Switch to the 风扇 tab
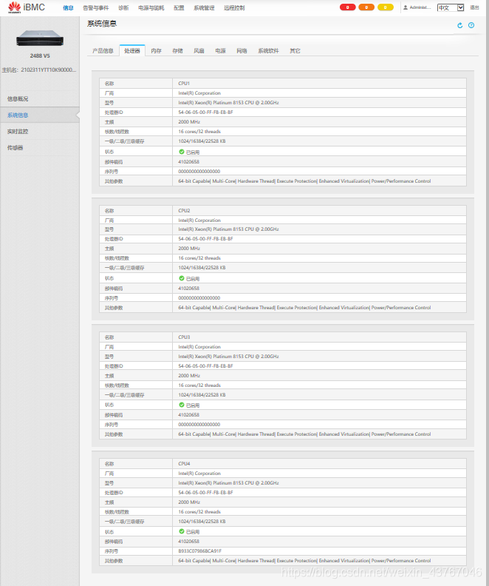Viewport: 489px width, 586px height. 199,51
